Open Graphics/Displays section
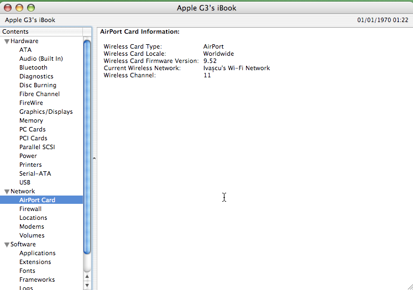 pos(46,112)
